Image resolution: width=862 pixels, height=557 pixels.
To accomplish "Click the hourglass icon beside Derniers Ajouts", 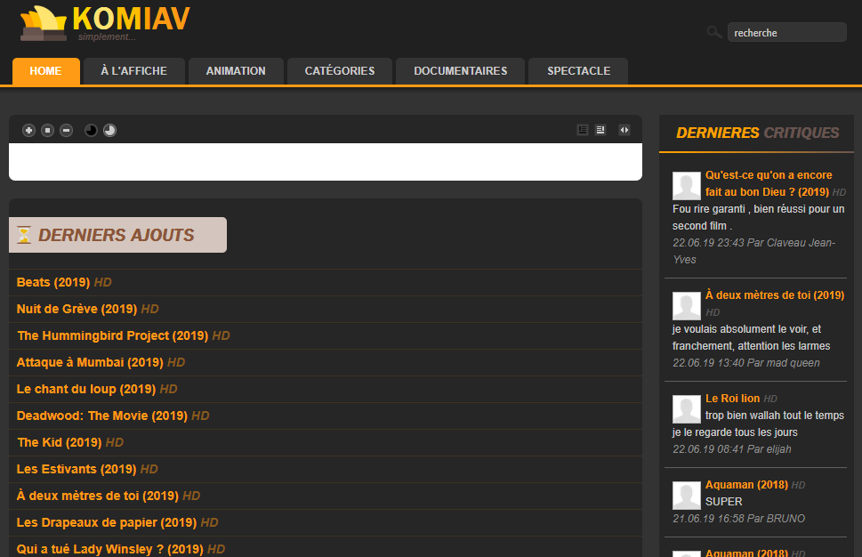I will point(24,235).
